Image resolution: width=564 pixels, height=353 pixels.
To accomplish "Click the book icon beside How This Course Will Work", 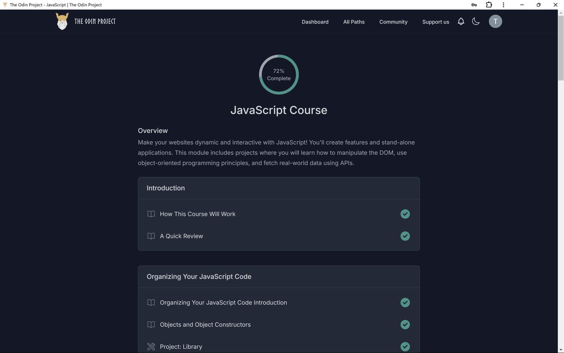I will coord(151,214).
